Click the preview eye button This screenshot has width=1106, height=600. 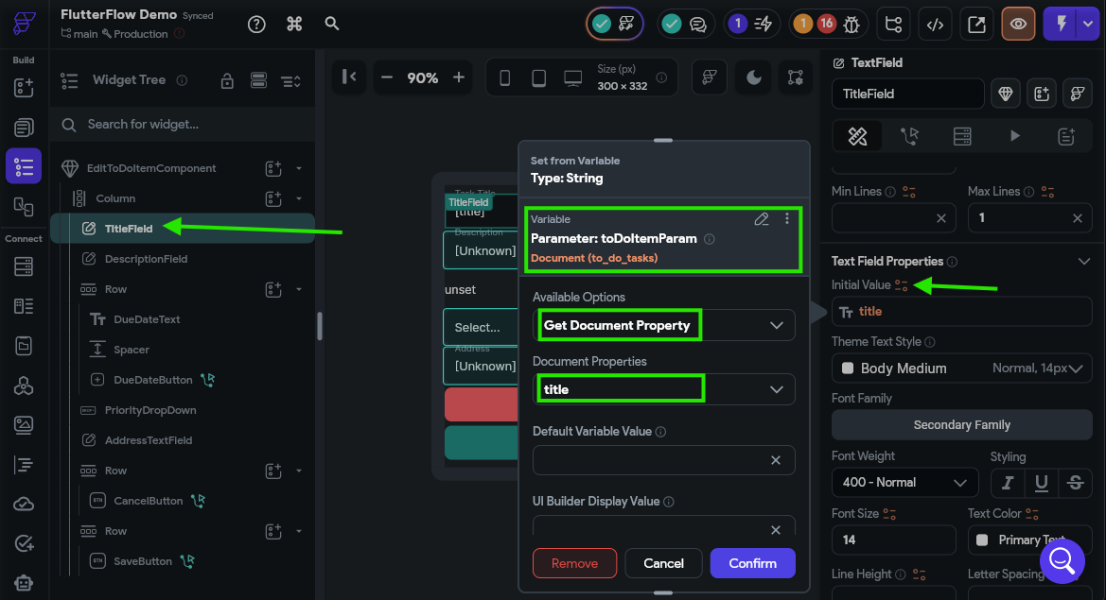[x=1018, y=24]
